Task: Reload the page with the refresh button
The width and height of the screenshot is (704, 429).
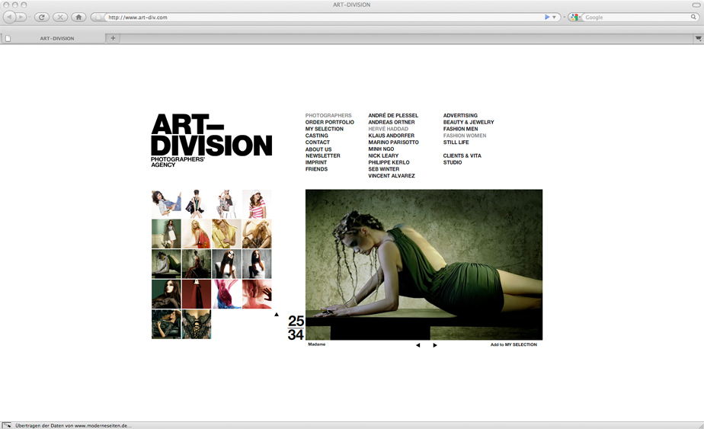Action: coord(41,17)
